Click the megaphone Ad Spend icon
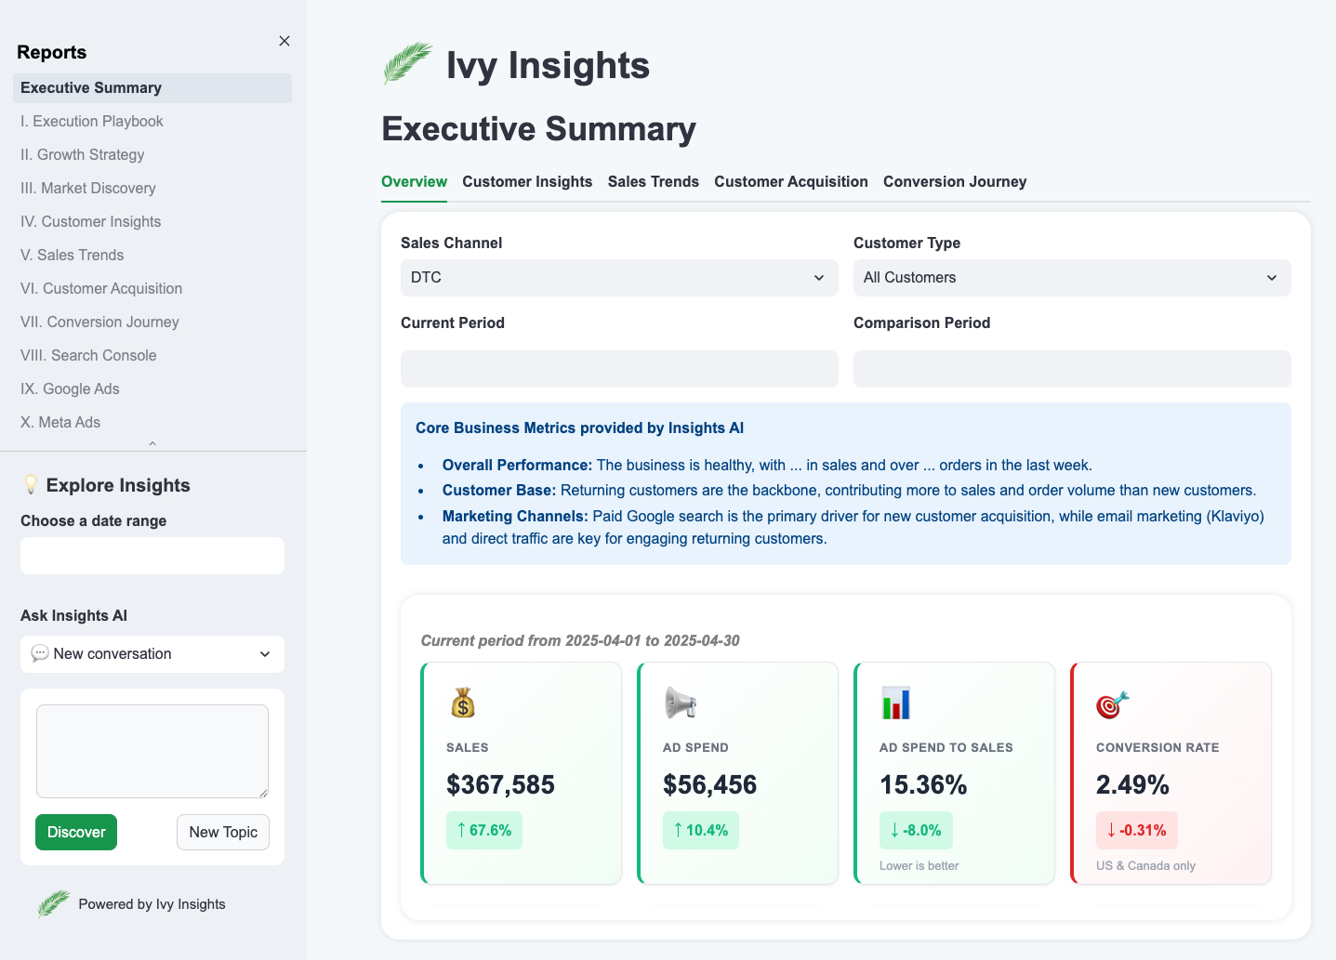This screenshot has width=1336, height=960. click(x=680, y=704)
